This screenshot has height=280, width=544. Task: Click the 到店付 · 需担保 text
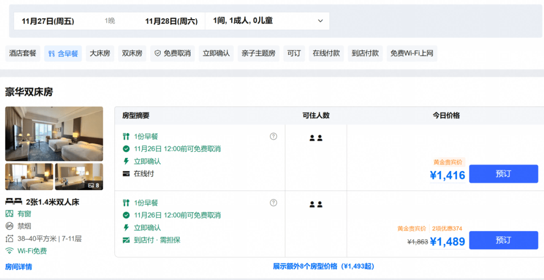157,240
